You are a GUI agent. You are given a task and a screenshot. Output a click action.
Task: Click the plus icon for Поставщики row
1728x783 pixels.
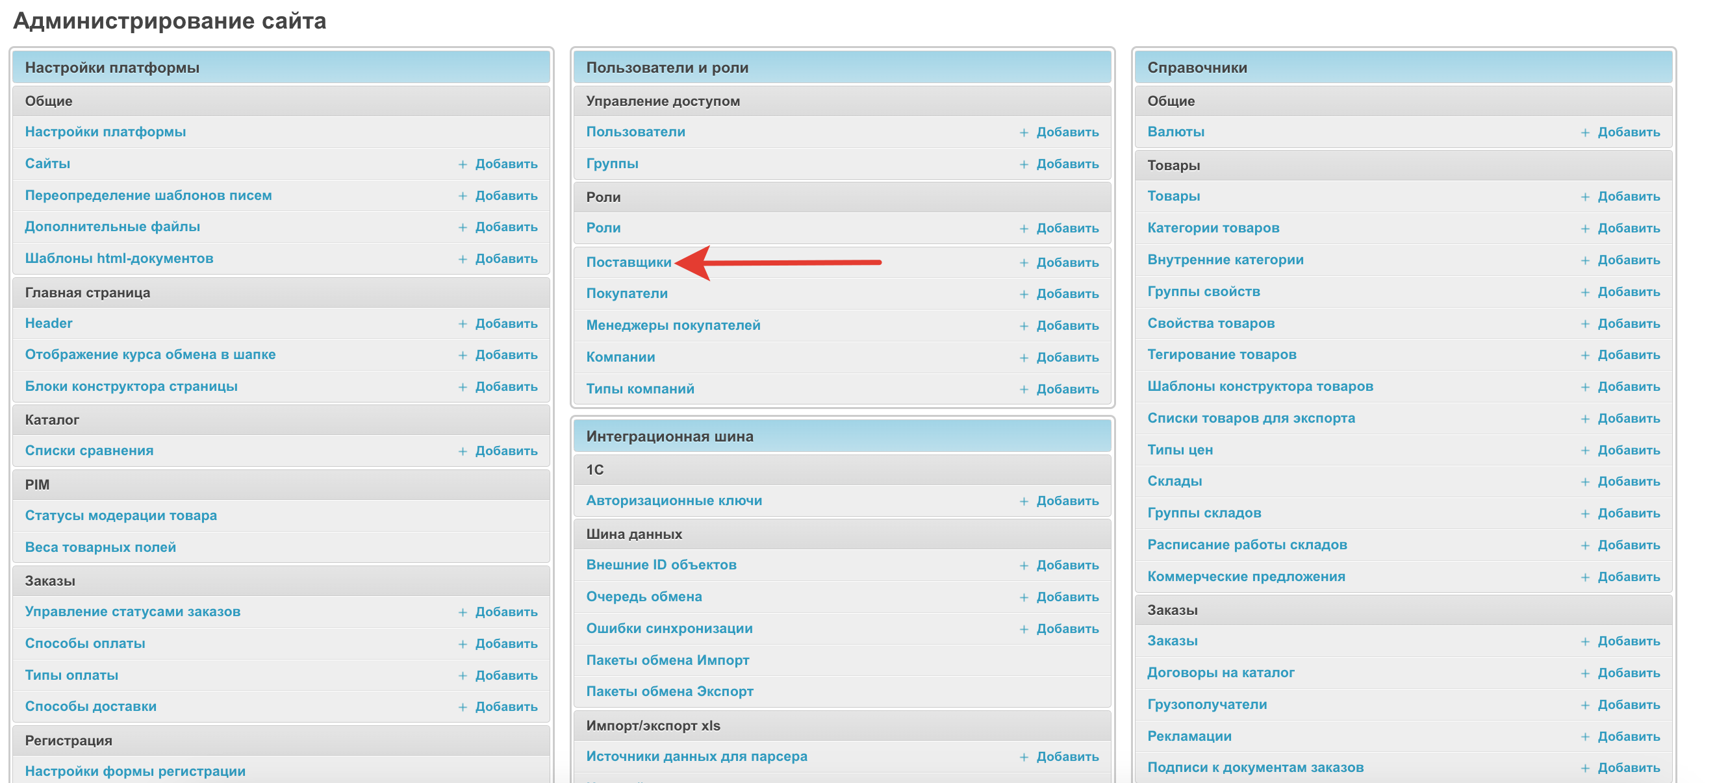[x=1024, y=263]
